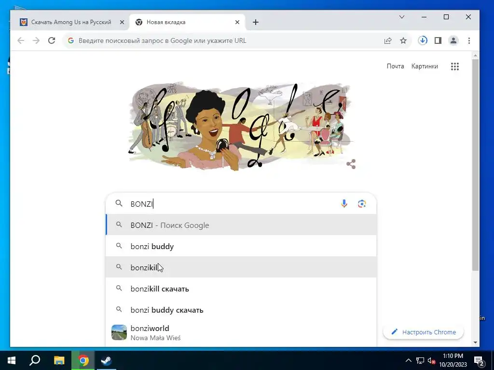Choose bonziworld Nowa Mała Wieś suggestion
Image resolution: width=494 pixels, height=370 pixels.
(x=241, y=332)
